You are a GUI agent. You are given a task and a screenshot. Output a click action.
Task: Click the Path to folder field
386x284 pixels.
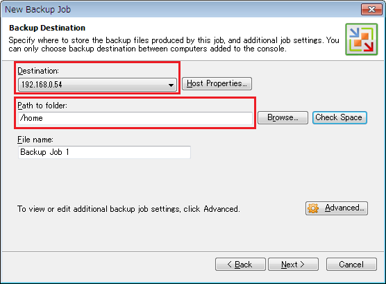point(135,118)
